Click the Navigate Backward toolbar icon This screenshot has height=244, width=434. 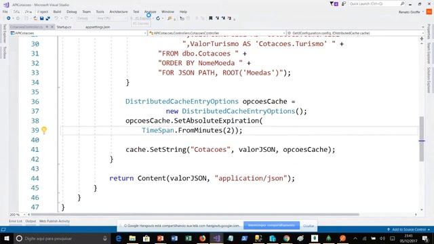pos(9,18)
